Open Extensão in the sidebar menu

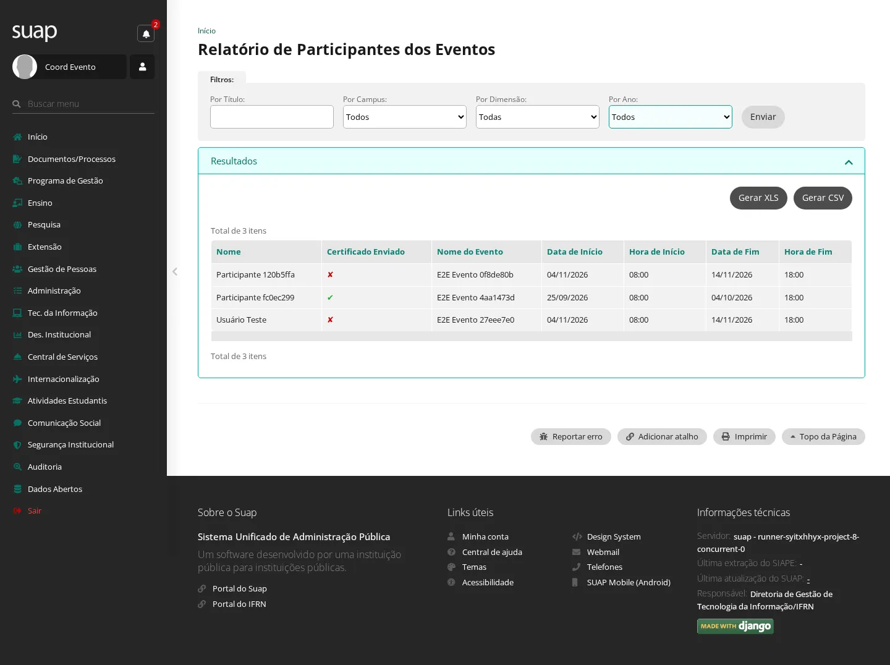pos(44,247)
